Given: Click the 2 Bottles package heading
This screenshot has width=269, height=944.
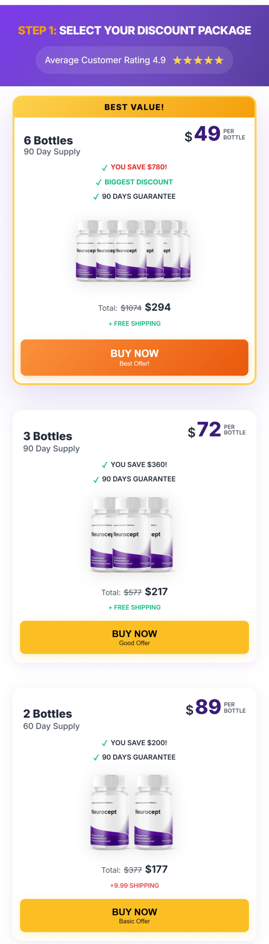Looking at the screenshot, I should point(48,714).
